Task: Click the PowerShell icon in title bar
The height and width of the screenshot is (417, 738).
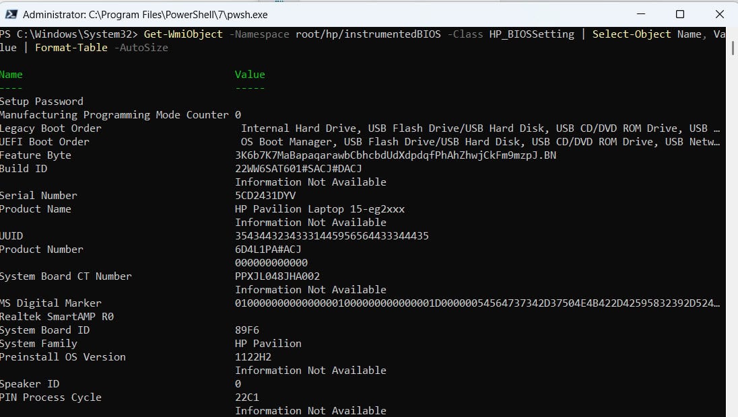Action: click(11, 15)
